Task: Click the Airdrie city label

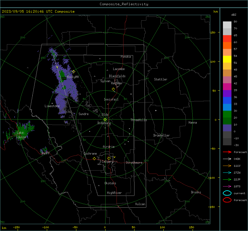Action: [x=109, y=147]
